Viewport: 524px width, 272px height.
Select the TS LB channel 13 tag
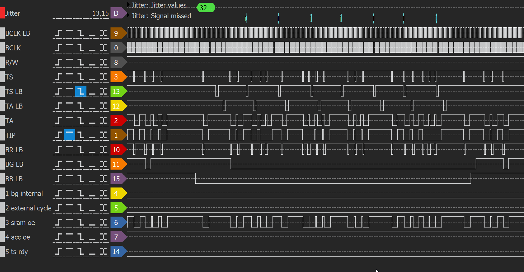pyautogui.click(x=116, y=92)
